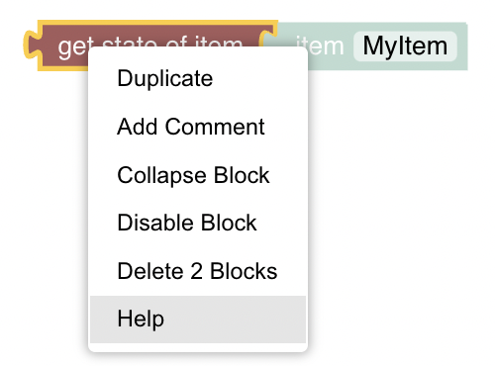Click green block edge right of MyItem
Screen dimensions: 495x366
click(x=462, y=46)
